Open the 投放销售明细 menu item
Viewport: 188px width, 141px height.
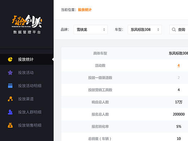pyautogui.click(x=26, y=125)
